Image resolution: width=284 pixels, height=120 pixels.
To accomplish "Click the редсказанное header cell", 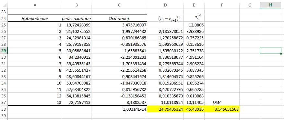I will point(77,18).
